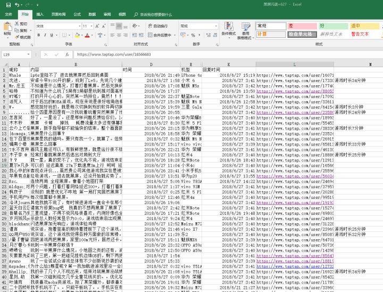
Task: Open the taptap user link in row 21
Action: click(x=295, y=176)
